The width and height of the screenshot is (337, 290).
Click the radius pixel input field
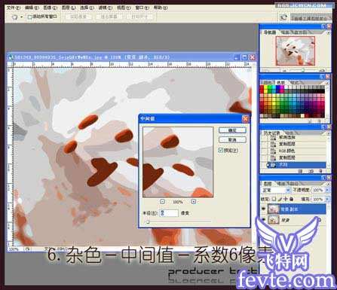169,213
